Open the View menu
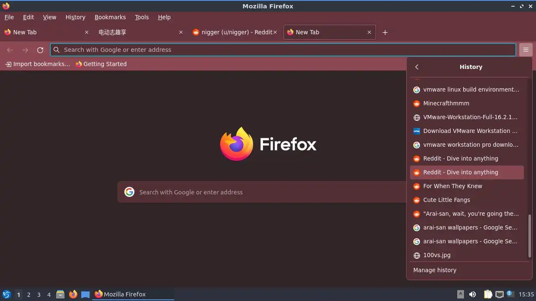The image size is (536, 301). coord(49,17)
